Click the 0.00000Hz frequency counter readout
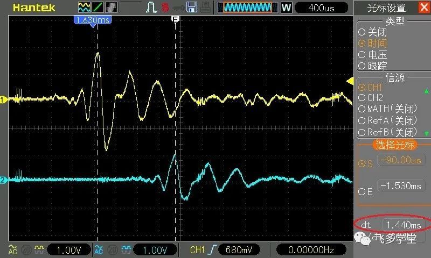431x258 pixels. point(311,250)
